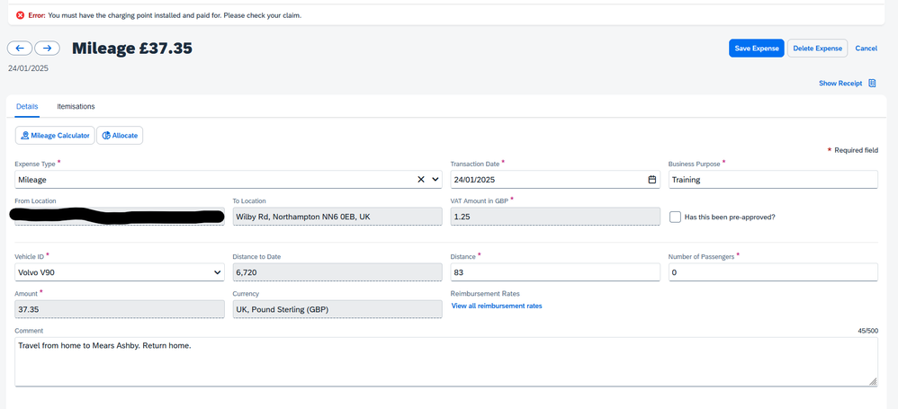Click the 'Mileage £37.35' heading

(132, 49)
